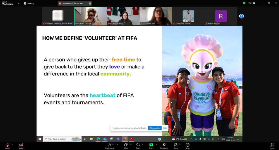Open the Apps icon in toolbar
Viewport: 279px width, 150px height.
click(175, 145)
